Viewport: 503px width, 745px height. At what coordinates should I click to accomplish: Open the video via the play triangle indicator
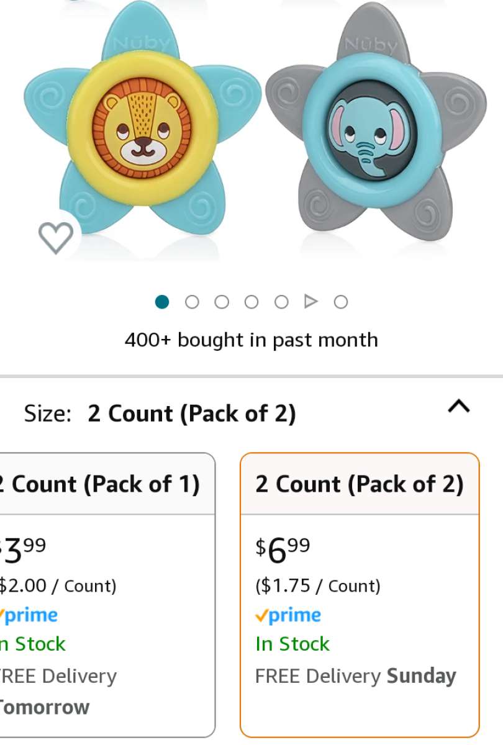tap(310, 302)
